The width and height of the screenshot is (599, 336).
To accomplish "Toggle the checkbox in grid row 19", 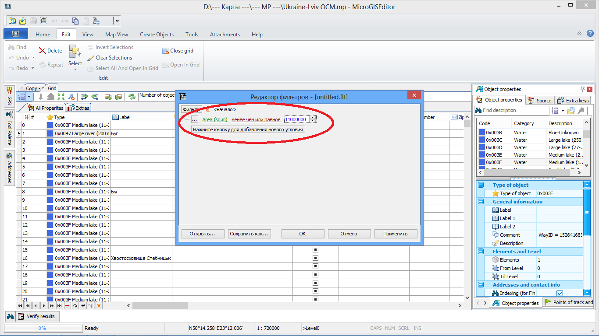I will [315, 283].
